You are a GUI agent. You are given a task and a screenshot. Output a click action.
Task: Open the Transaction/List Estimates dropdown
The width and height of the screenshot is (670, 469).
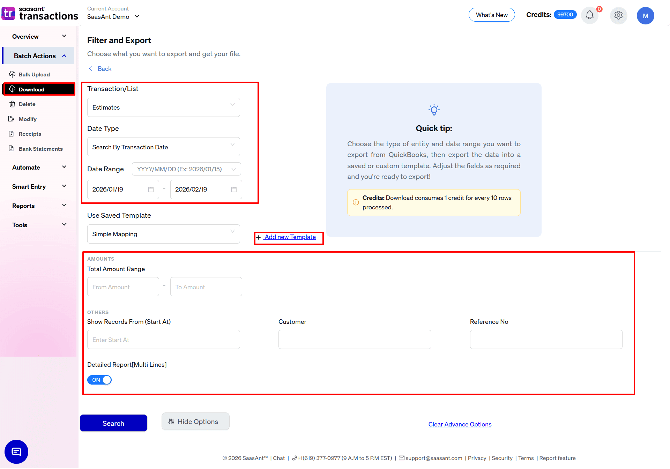(163, 107)
